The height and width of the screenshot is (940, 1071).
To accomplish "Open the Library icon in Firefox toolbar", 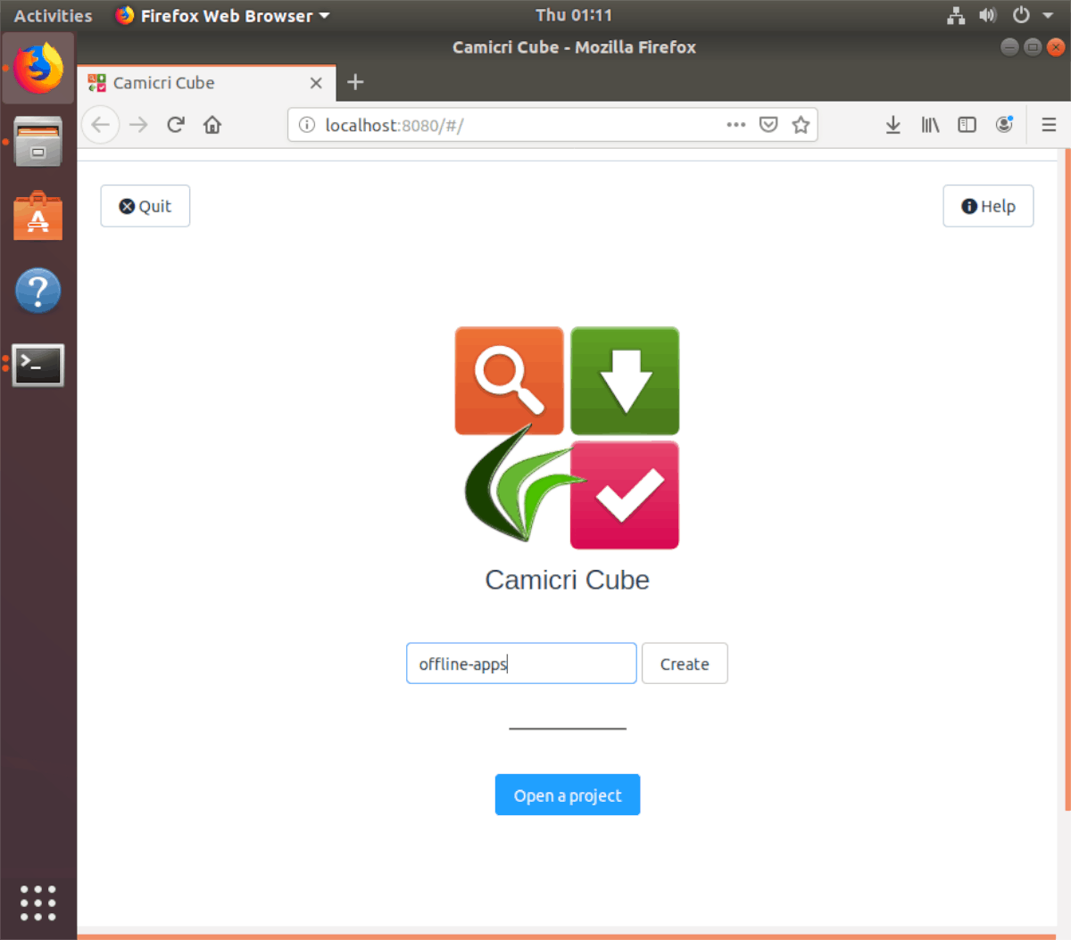I will tap(930, 125).
